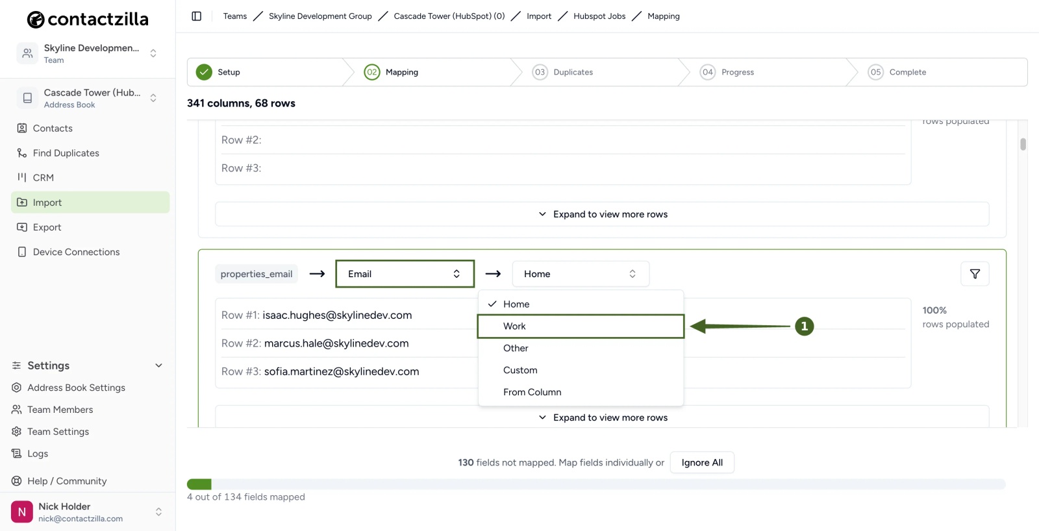1039x531 pixels.
Task: Click the Cascade Tower address book icon
Action: click(27, 98)
